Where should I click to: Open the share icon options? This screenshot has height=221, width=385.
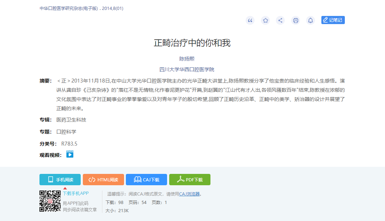click(280, 21)
